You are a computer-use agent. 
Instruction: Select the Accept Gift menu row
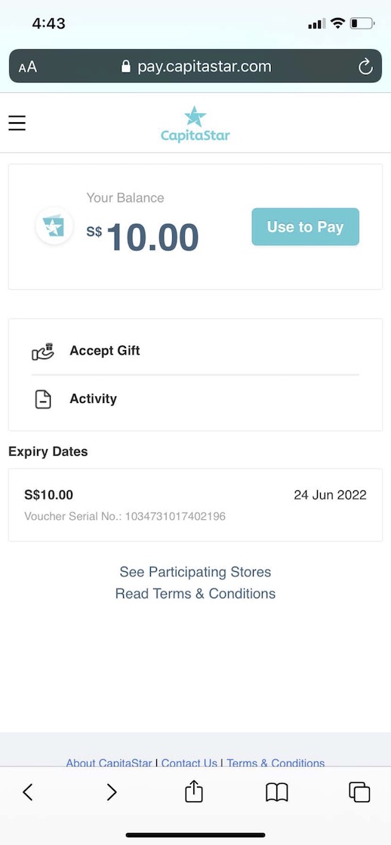click(195, 351)
